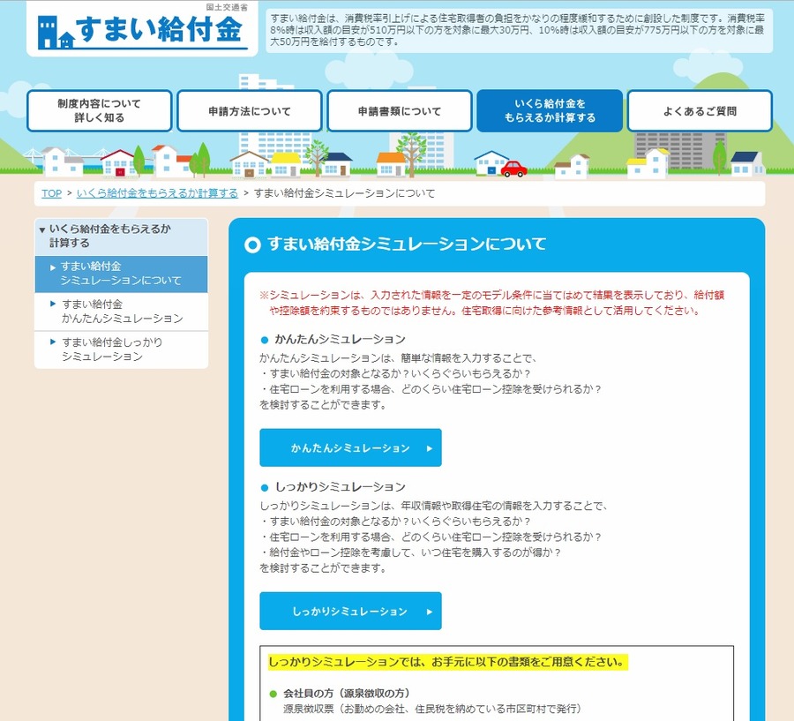Open 制度内容について詳しく知る menu
794x721 pixels.
[99, 110]
